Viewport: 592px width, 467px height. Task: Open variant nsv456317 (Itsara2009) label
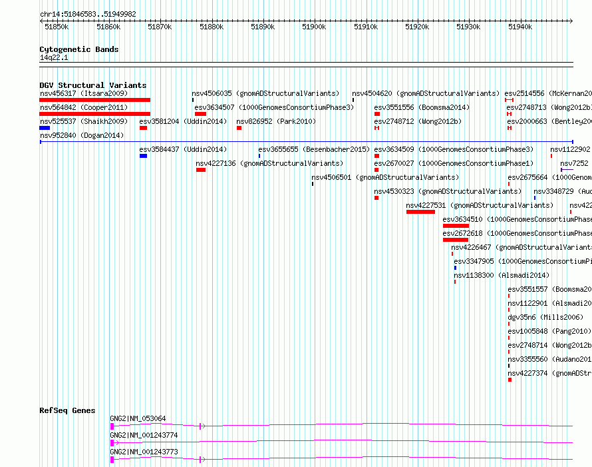(x=84, y=93)
